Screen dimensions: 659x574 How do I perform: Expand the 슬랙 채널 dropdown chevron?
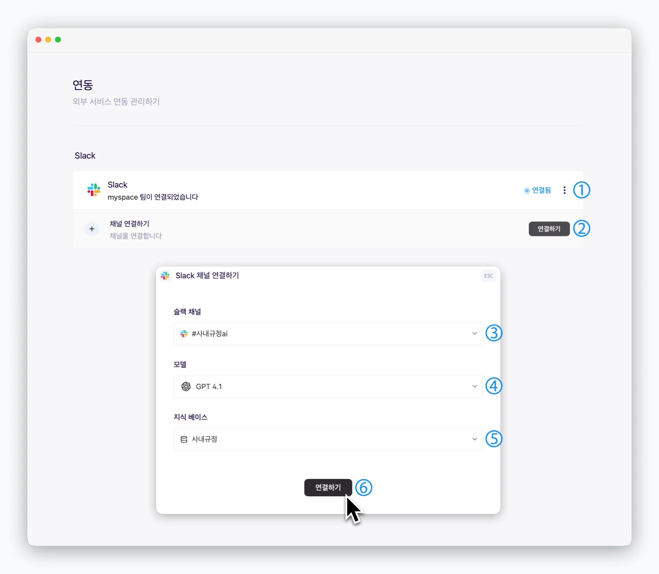(474, 334)
